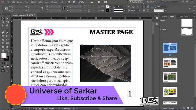This screenshot has width=196, height=110.
Task: Select the Pen tool
Action: pyautogui.click(x=3, y=33)
